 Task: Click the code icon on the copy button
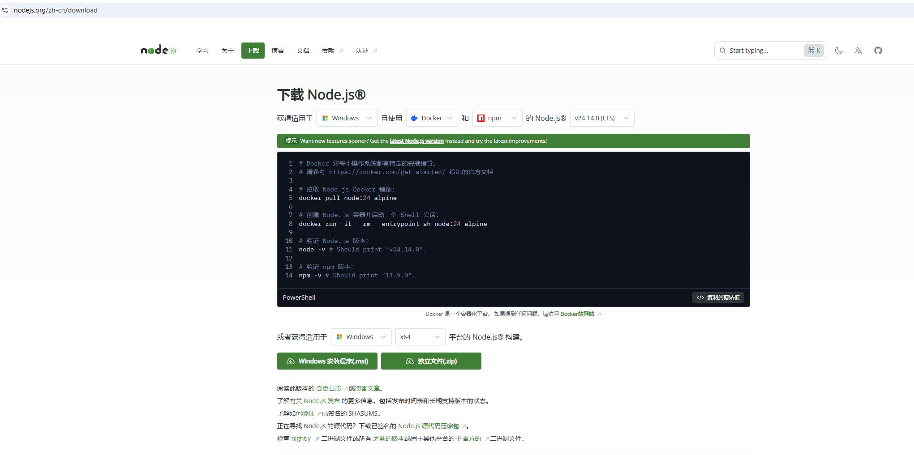coord(700,298)
